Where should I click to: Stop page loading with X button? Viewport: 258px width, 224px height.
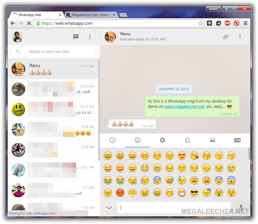click(29, 23)
